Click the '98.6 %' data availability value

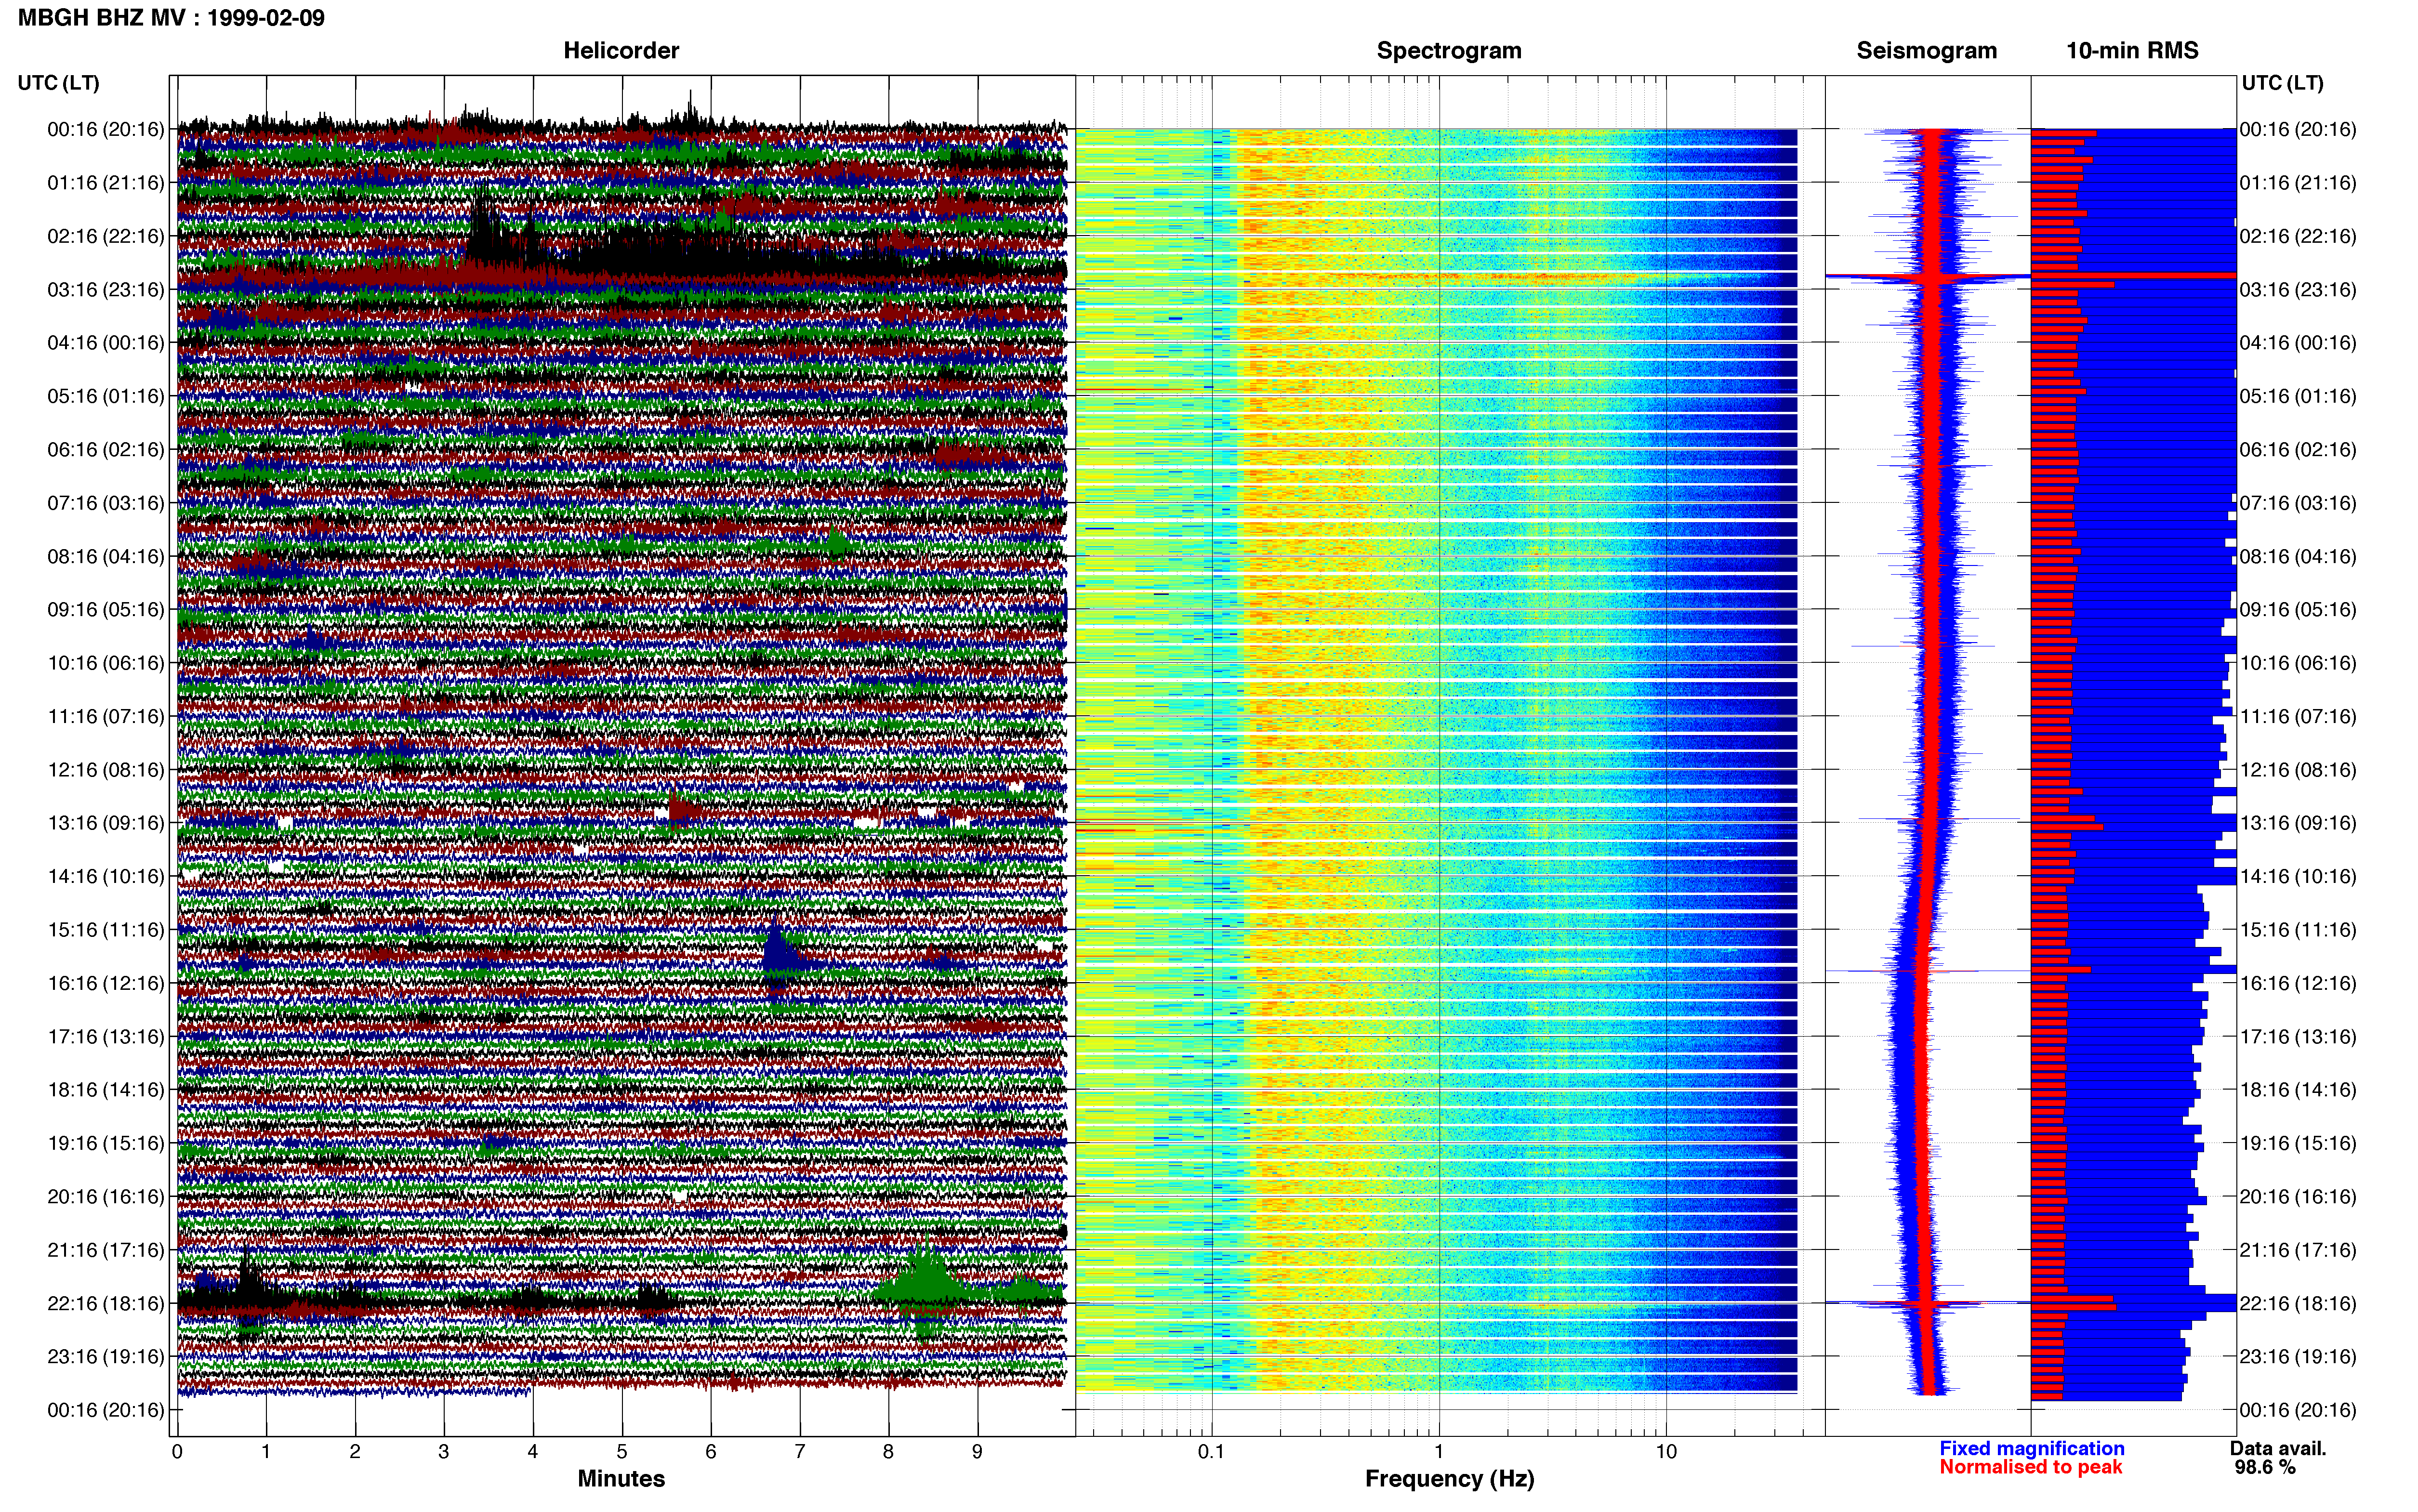tap(2265, 1468)
